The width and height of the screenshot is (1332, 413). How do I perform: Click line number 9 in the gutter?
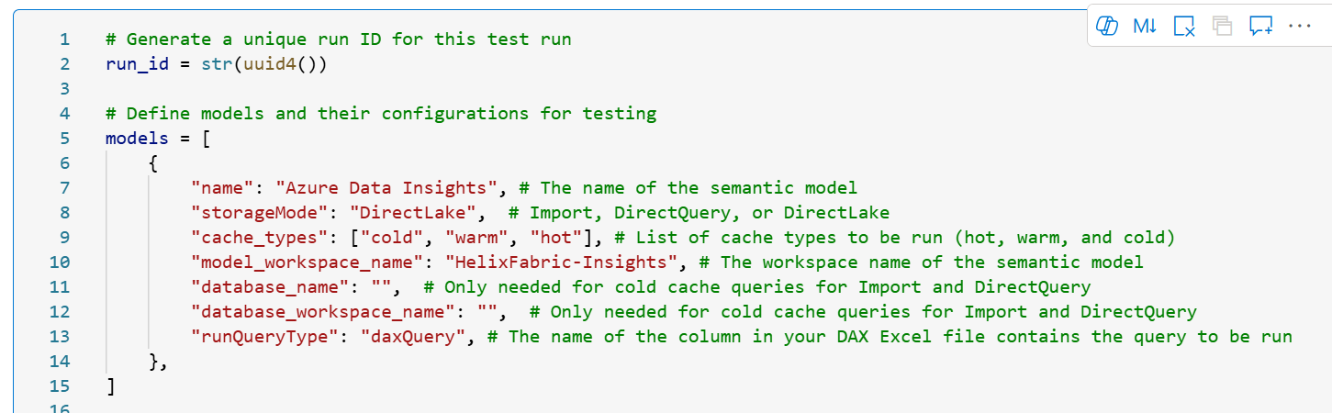64,238
